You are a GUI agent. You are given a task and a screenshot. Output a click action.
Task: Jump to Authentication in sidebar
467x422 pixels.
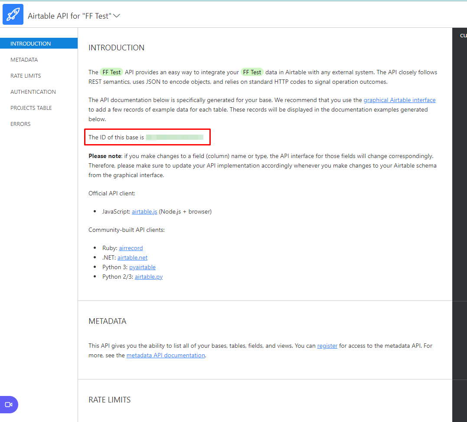tap(33, 92)
